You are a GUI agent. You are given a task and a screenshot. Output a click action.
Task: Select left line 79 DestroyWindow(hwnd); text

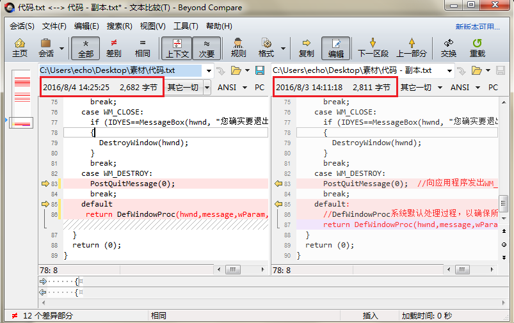(x=143, y=143)
